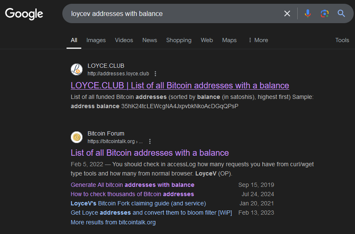
Task: Click the 'Feb 5, 2022' snippet date
Action: (87, 164)
